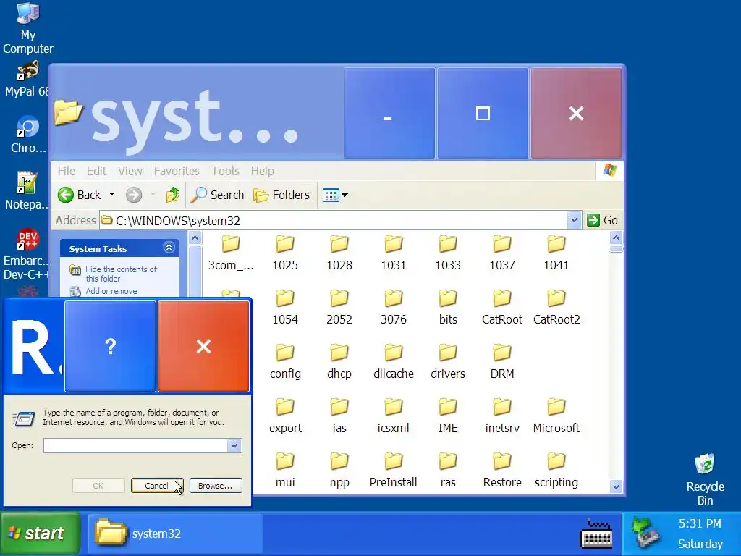This screenshot has width=741, height=556.
Task: Open the Recycle Bin desktop icon
Action: (705, 479)
